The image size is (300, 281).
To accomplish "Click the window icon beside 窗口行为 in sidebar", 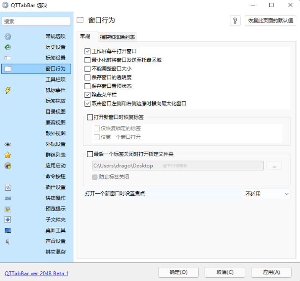I will click(8, 69).
